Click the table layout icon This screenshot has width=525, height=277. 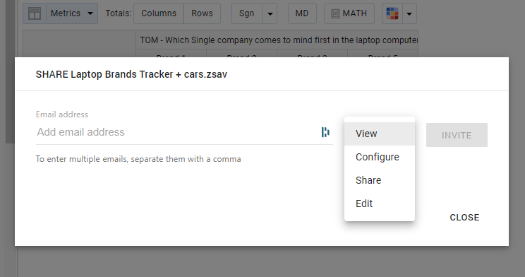coord(35,13)
